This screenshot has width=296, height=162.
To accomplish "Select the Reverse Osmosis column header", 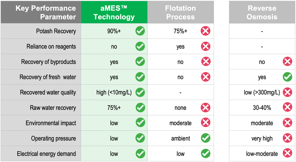I will pos(262,12).
